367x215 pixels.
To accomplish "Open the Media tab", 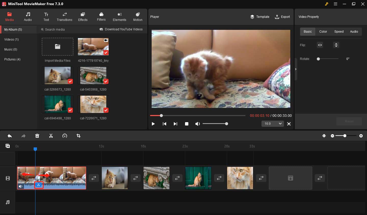I will pos(9,17).
